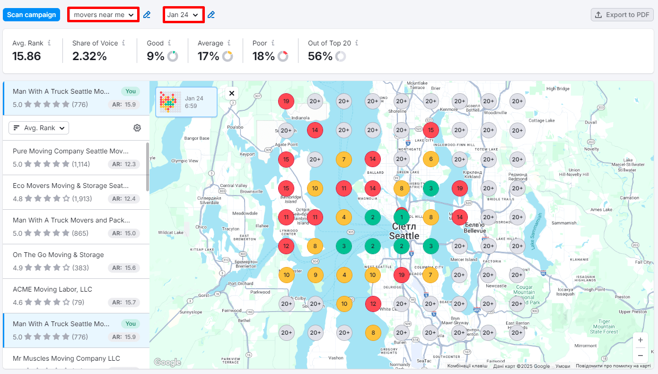The height and width of the screenshot is (374, 658).
Task: Open the 'movers near me' keyword dropdown
Action: (x=104, y=15)
